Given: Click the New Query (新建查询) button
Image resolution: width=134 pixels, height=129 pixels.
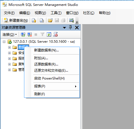Looking at the screenshot, I should coord(16,20).
